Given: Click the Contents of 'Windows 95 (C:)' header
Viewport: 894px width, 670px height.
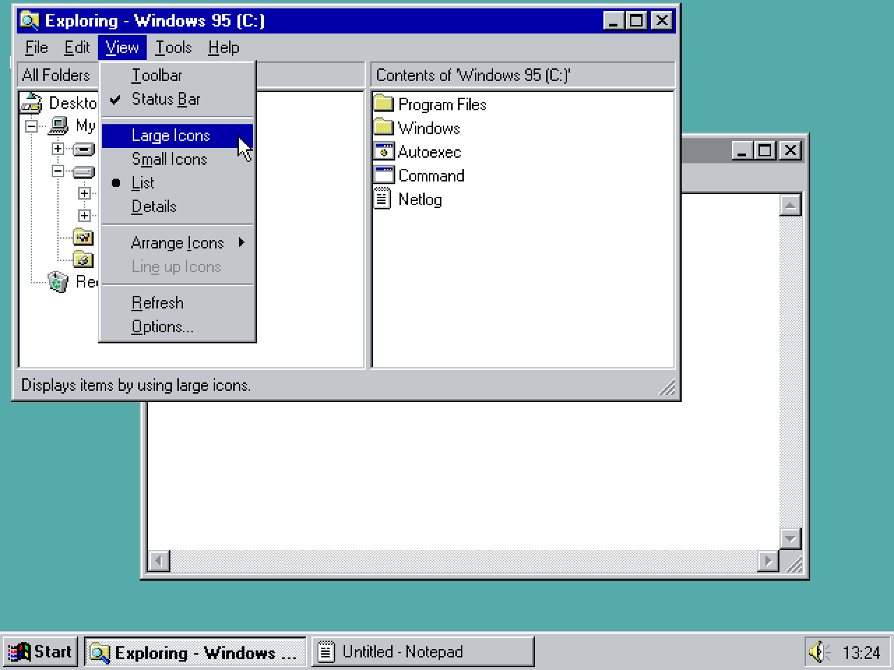Looking at the screenshot, I should point(522,75).
